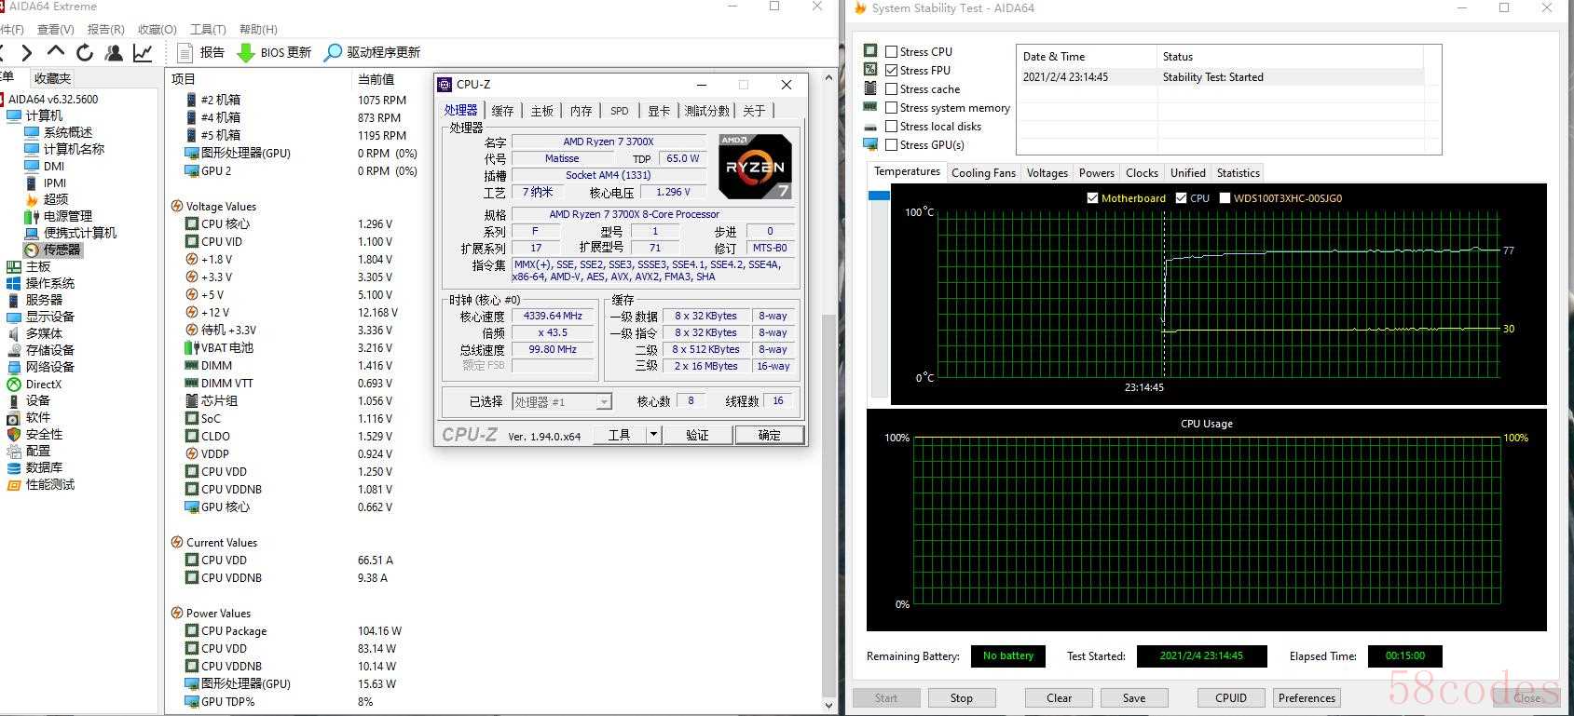Stop the stability test
The image size is (1574, 716).
click(x=961, y=698)
